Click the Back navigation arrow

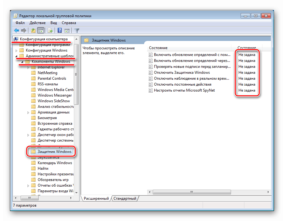click(16, 30)
